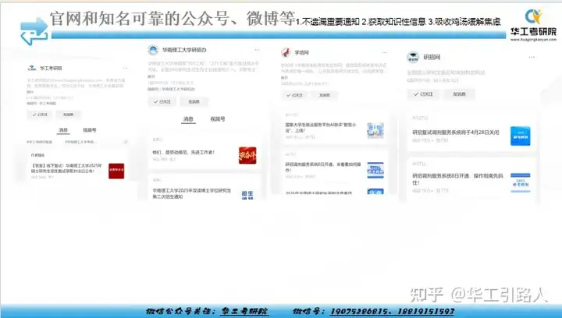Toggle 已关注 on the 学信网 card
The width and height of the screenshot is (562, 318).
(x=294, y=95)
